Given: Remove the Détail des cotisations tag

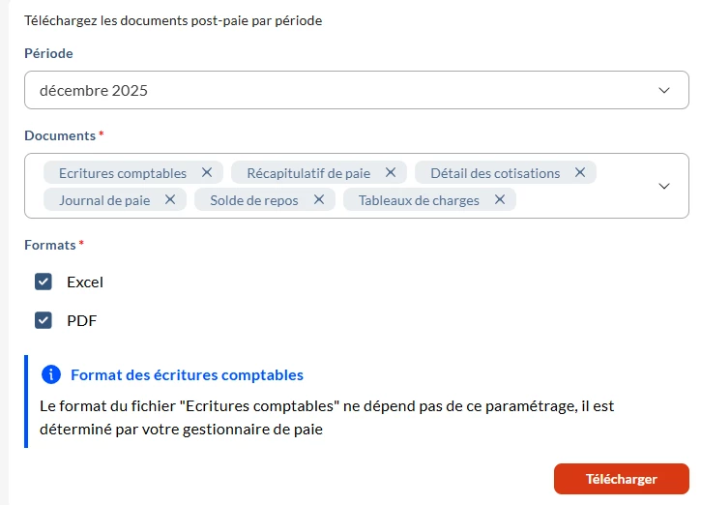Looking at the screenshot, I should [580, 173].
